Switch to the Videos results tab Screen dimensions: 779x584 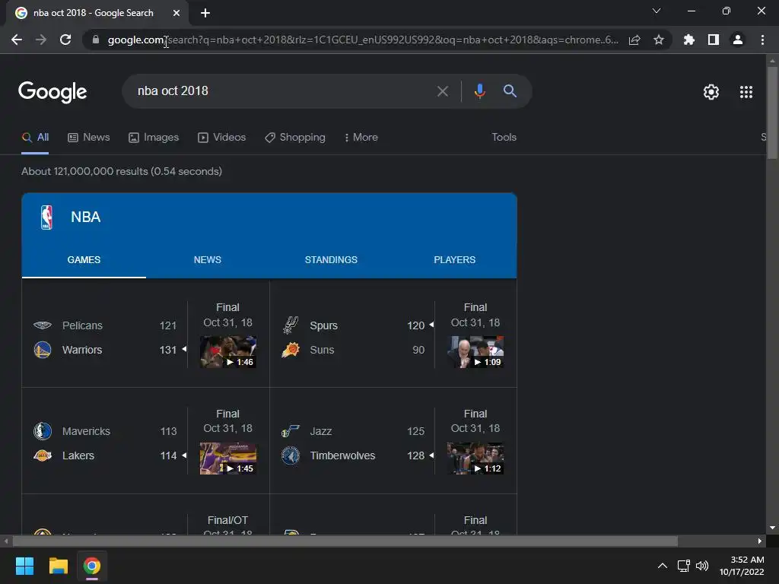221,137
